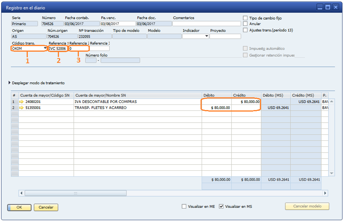Enable Visualizar en ME checkbox
Screen dimensions: 344x222
[184, 206]
